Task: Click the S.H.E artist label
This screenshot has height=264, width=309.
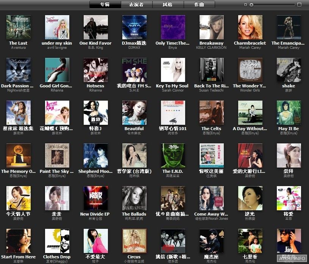Action: tap(134, 90)
